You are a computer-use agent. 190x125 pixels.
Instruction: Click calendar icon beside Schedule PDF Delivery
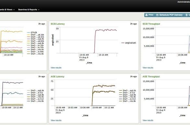(x=157, y=15)
